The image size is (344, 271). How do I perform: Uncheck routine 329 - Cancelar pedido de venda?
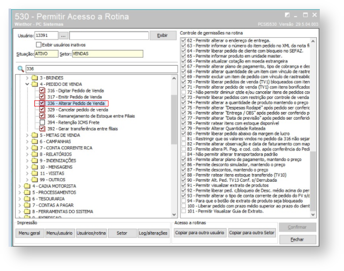pyautogui.click(x=42, y=110)
